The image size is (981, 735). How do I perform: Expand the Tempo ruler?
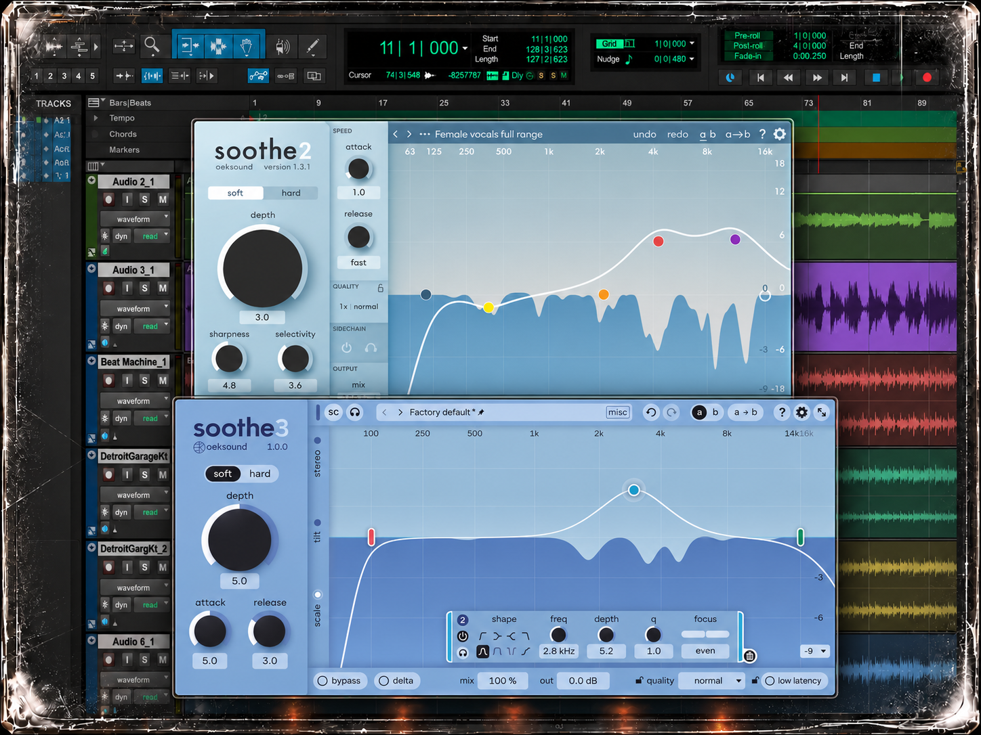pyautogui.click(x=96, y=118)
